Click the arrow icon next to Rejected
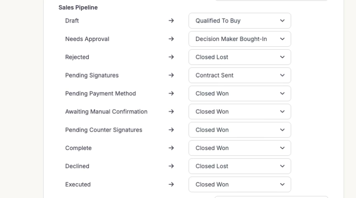This screenshot has width=356, height=198. [x=171, y=57]
